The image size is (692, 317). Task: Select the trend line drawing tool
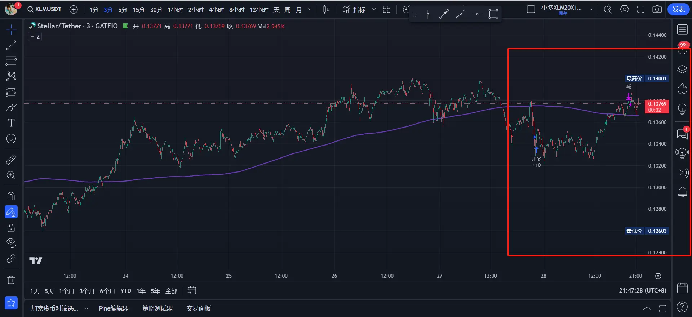coord(11,45)
